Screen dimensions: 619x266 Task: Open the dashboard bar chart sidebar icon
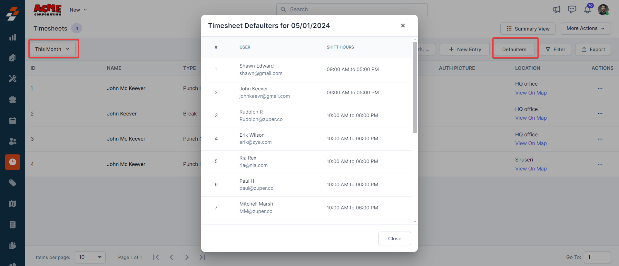pos(13,37)
